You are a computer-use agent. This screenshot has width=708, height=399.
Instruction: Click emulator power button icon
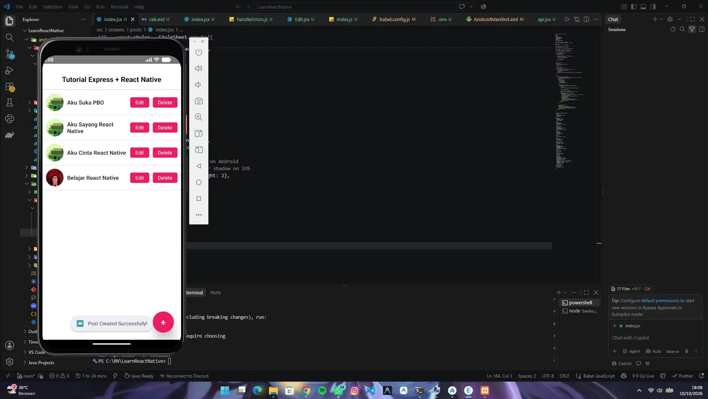199,52
